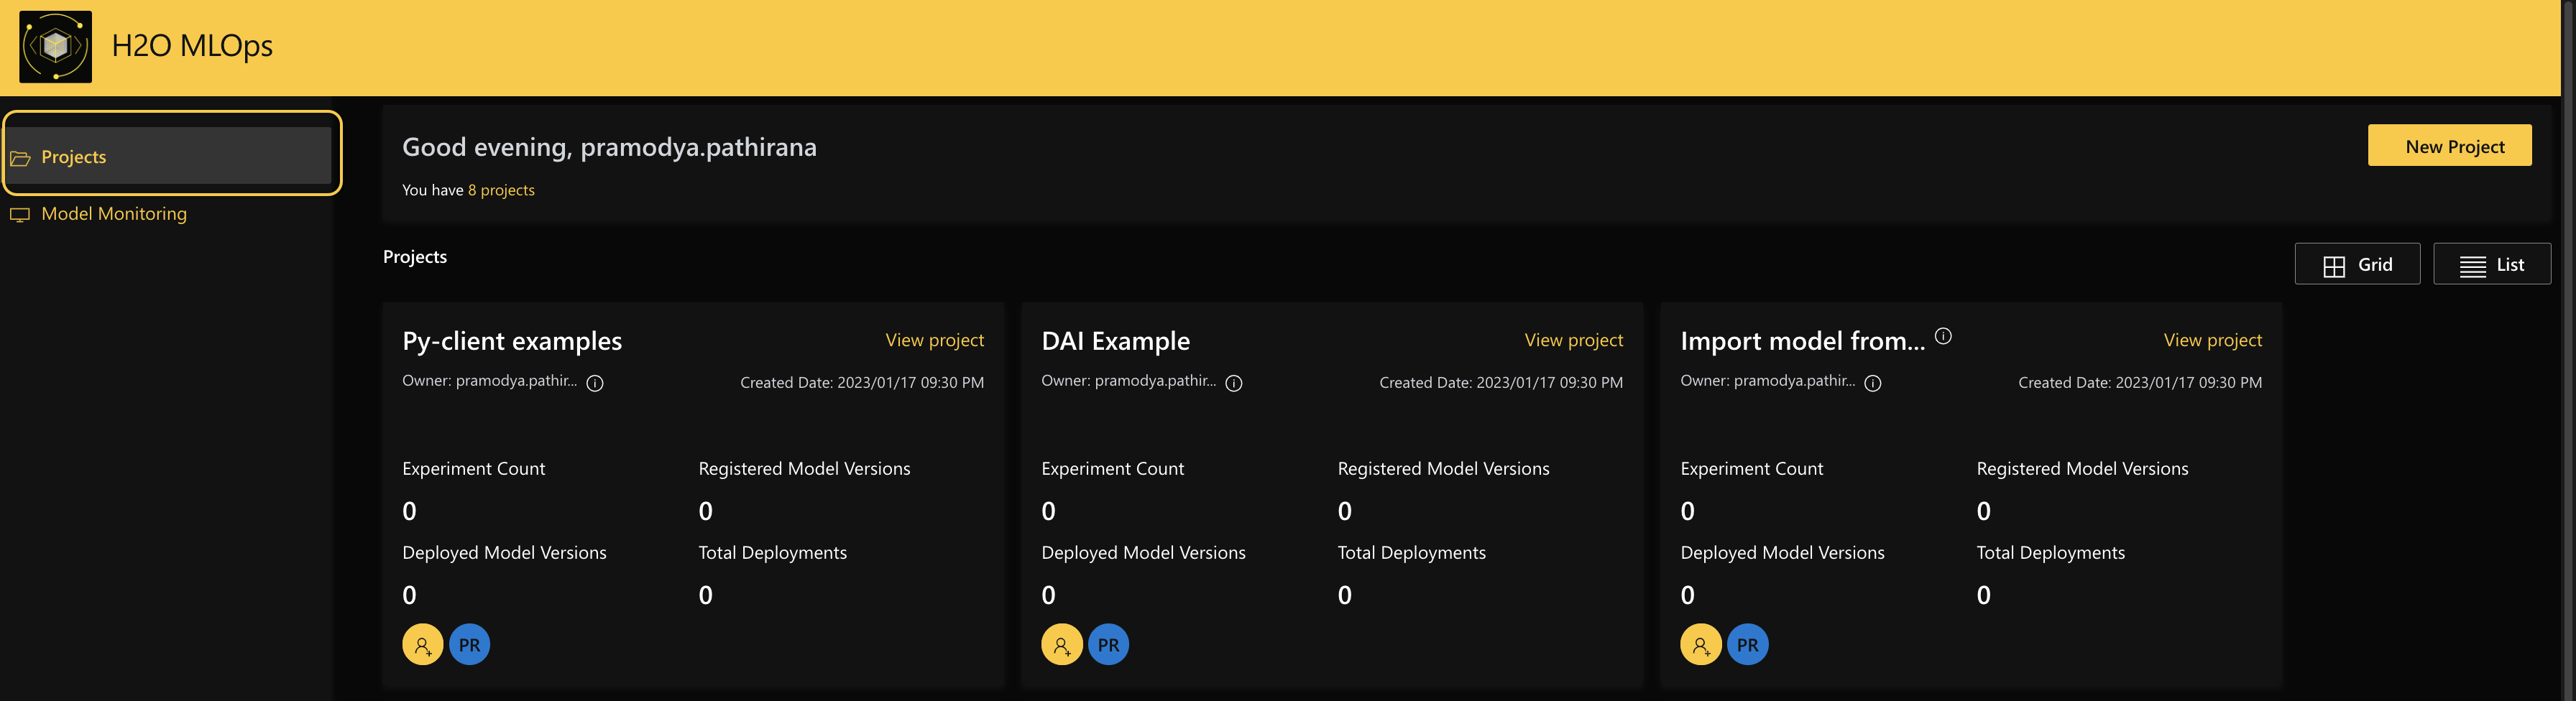This screenshot has height=701, width=2576.
Task: Click Owner text on Import model from... card
Action: point(1767,381)
